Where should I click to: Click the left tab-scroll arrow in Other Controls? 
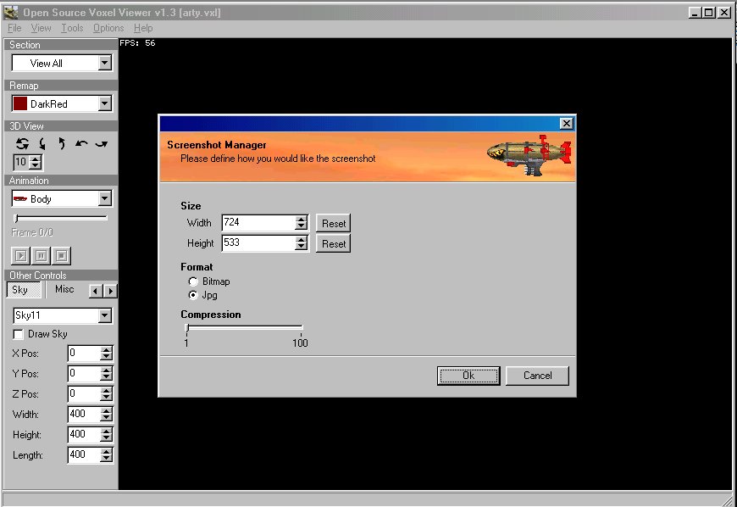96,291
